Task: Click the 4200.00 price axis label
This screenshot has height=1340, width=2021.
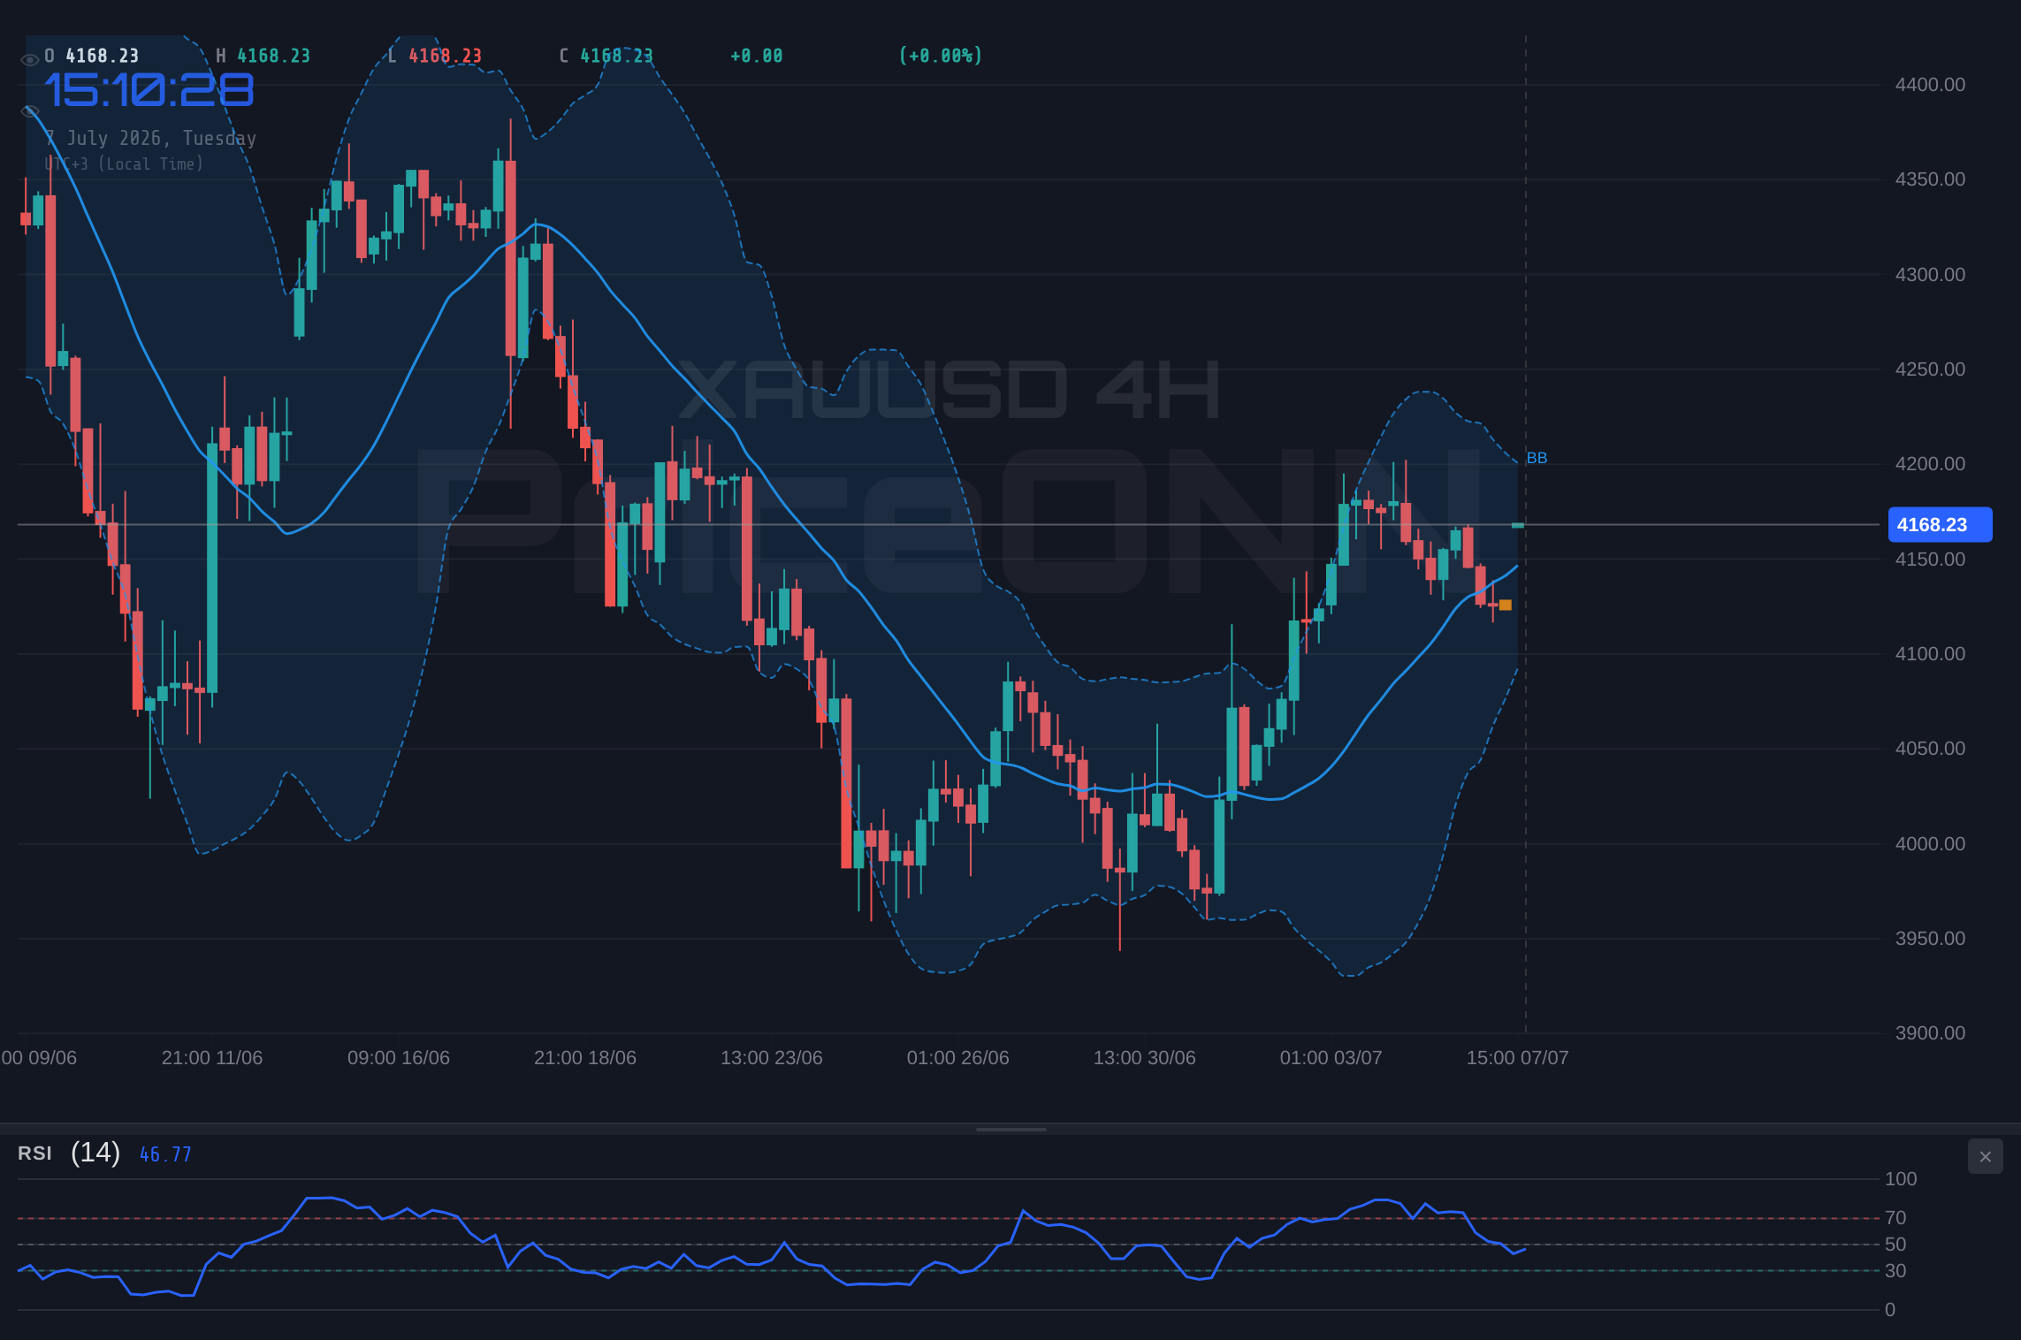Action: [x=1930, y=464]
